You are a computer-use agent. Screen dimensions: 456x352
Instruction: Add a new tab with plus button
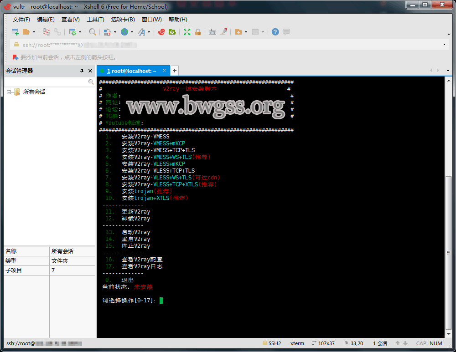[175, 71]
